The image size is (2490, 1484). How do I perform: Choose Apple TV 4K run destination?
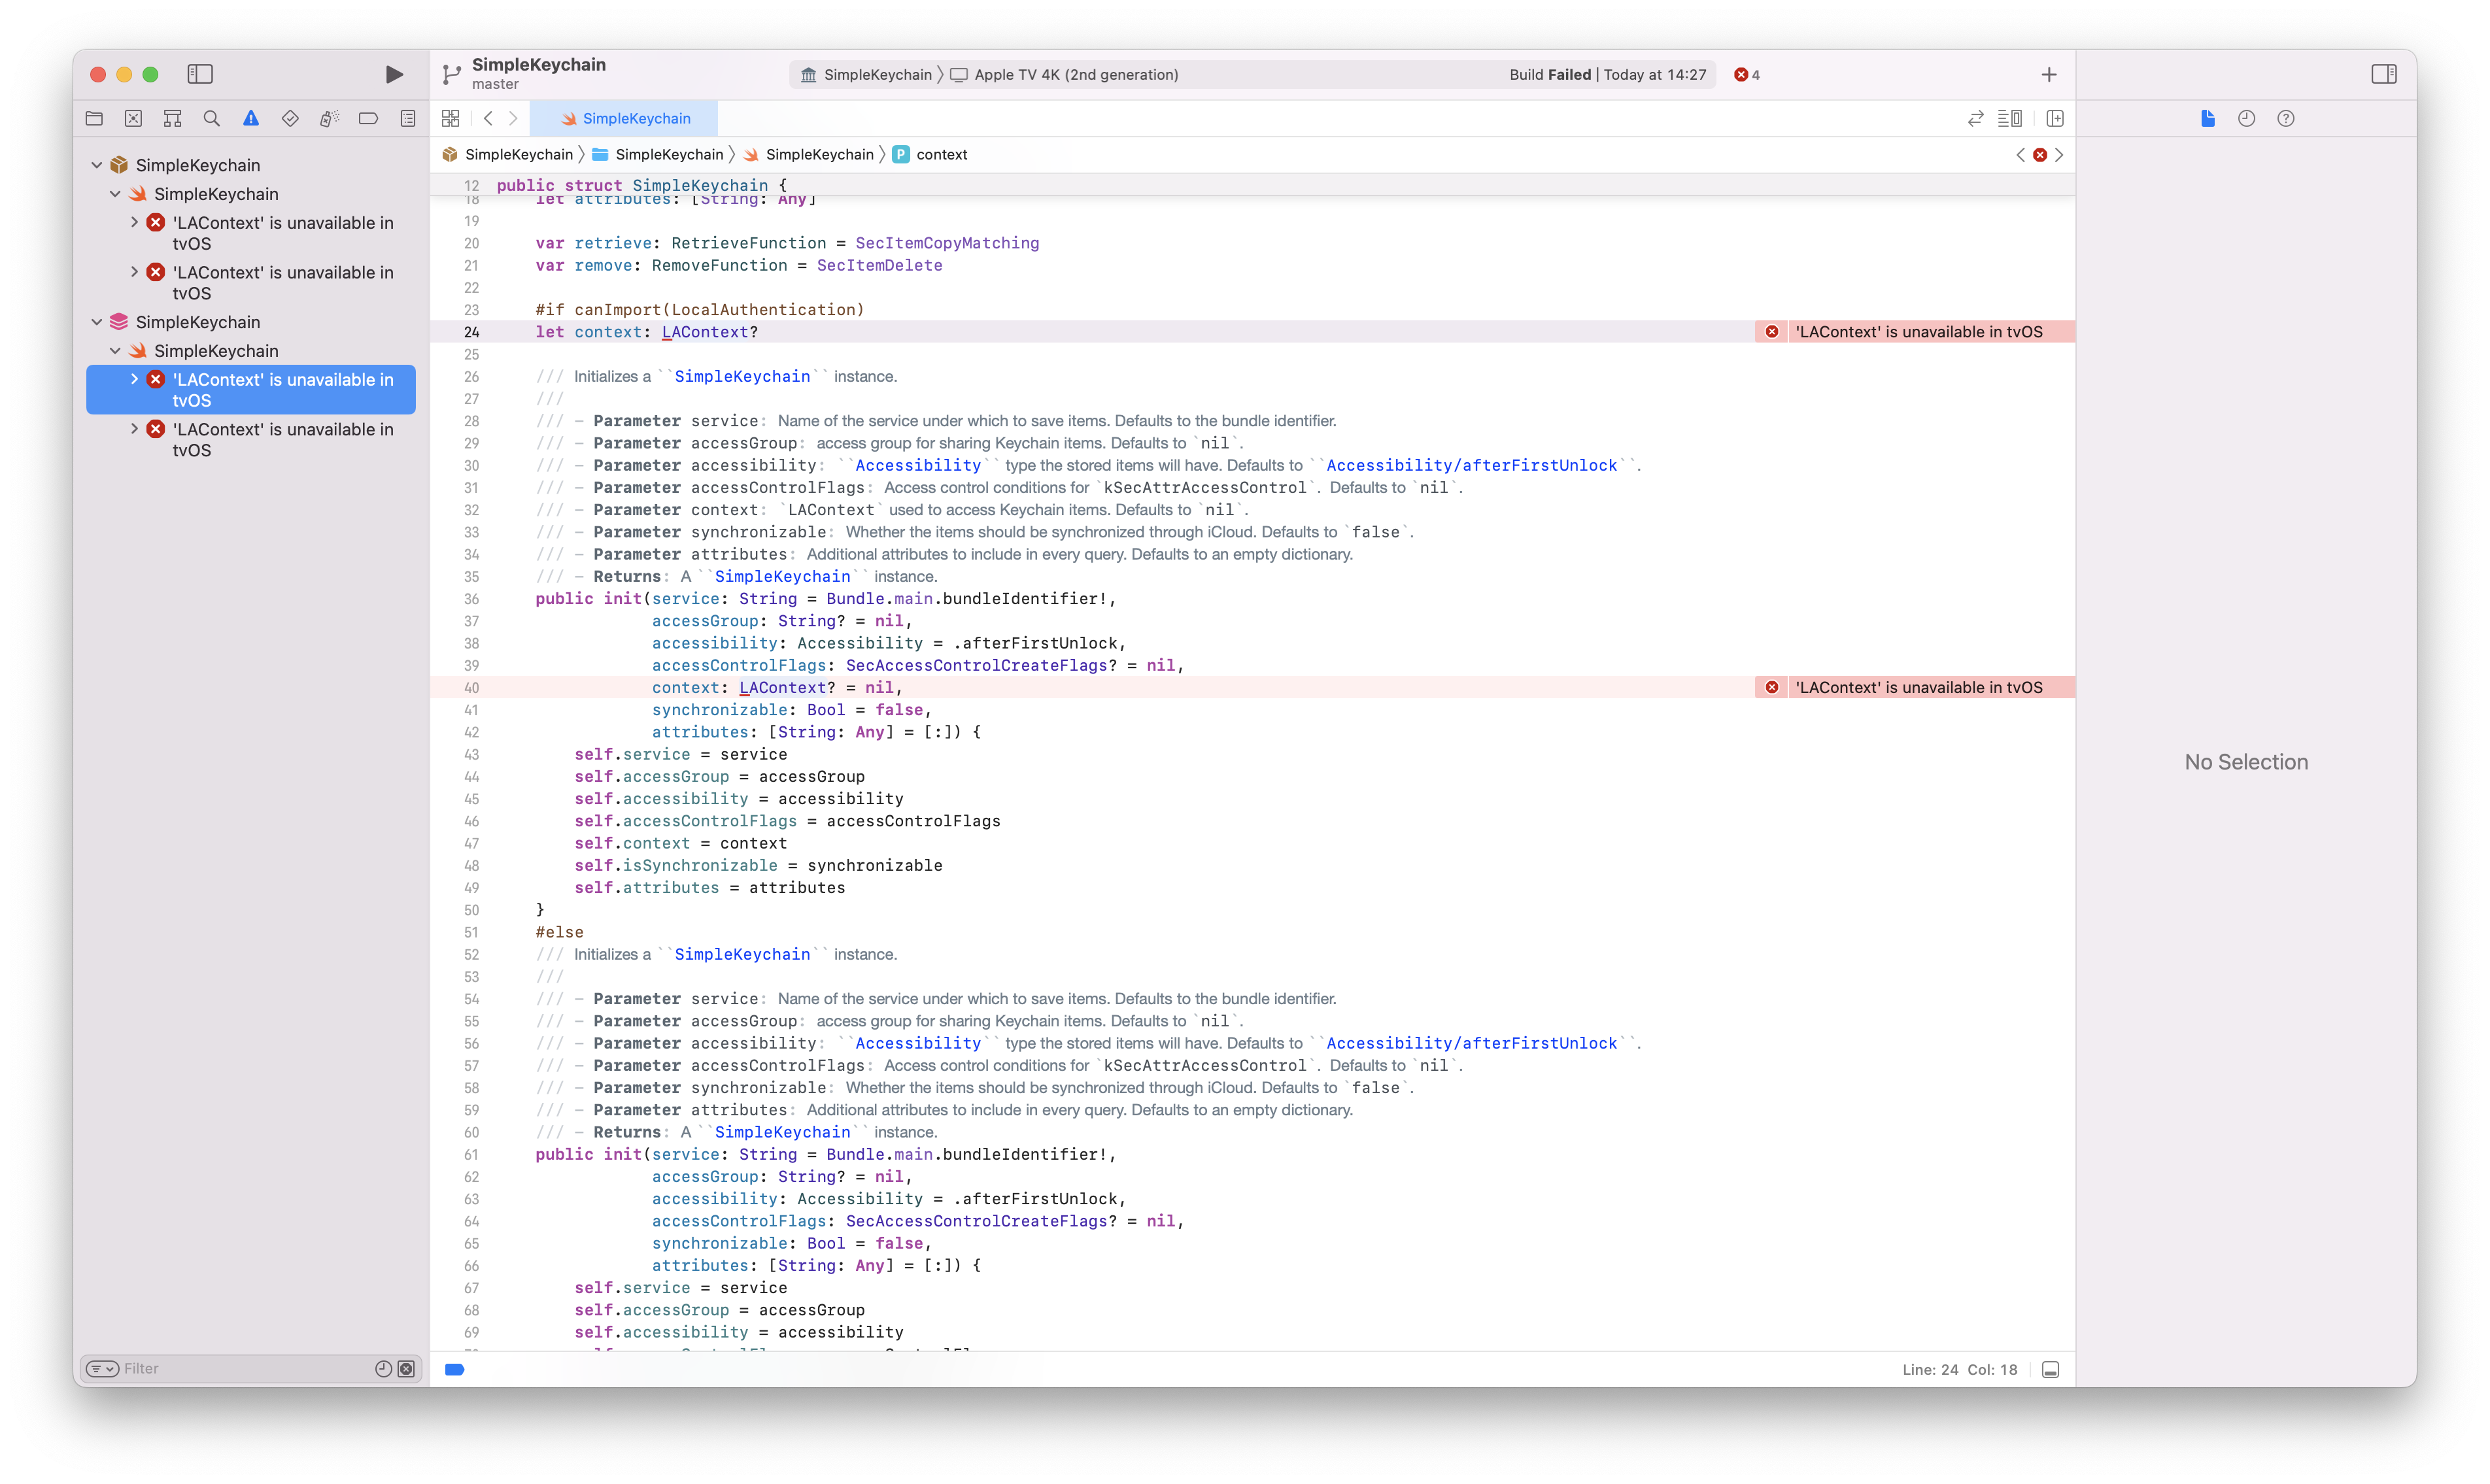[x=1075, y=74]
